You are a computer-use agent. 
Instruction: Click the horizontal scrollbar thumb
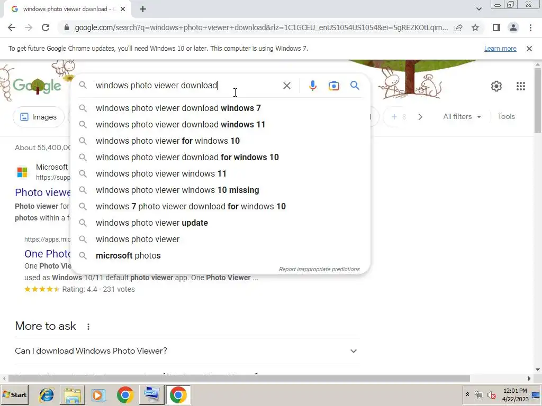pyautogui.click(x=239, y=379)
